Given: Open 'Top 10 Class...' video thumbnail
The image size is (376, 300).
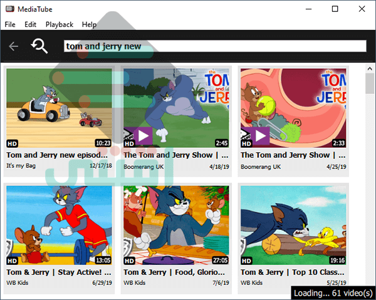Looking at the screenshot, I should coord(293,225).
